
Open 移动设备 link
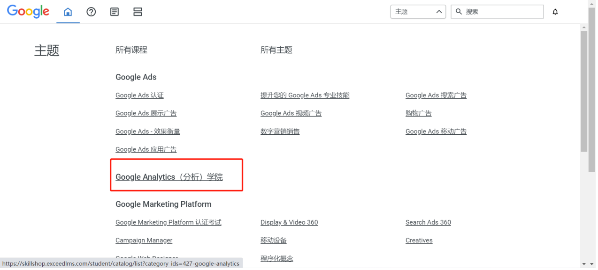pyautogui.click(x=274, y=241)
